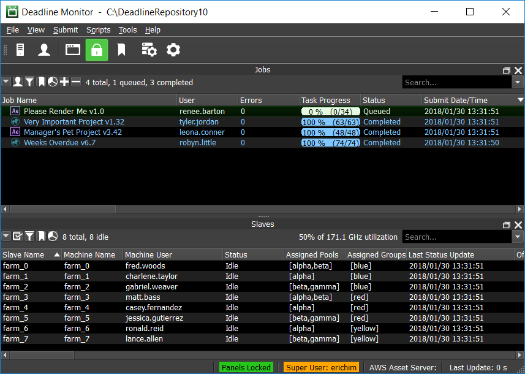Click the plugin icon of Weeks Overdue v6.7
This screenshot has width=525, height=374.
(x=15, y=142)
